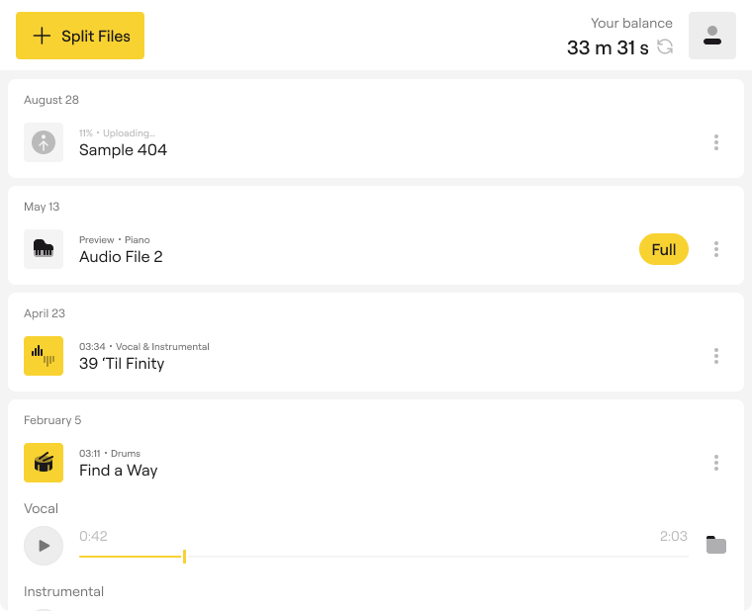Select the 39 'Til Finity track title
The image size is (752, 611).
coord(122,364)
